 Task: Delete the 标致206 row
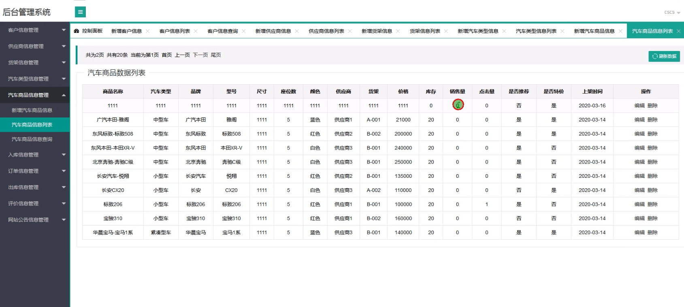[x=652, y=205]
